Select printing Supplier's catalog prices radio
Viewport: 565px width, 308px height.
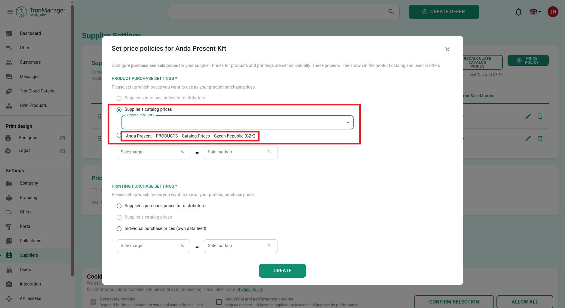tap(119, 217)
